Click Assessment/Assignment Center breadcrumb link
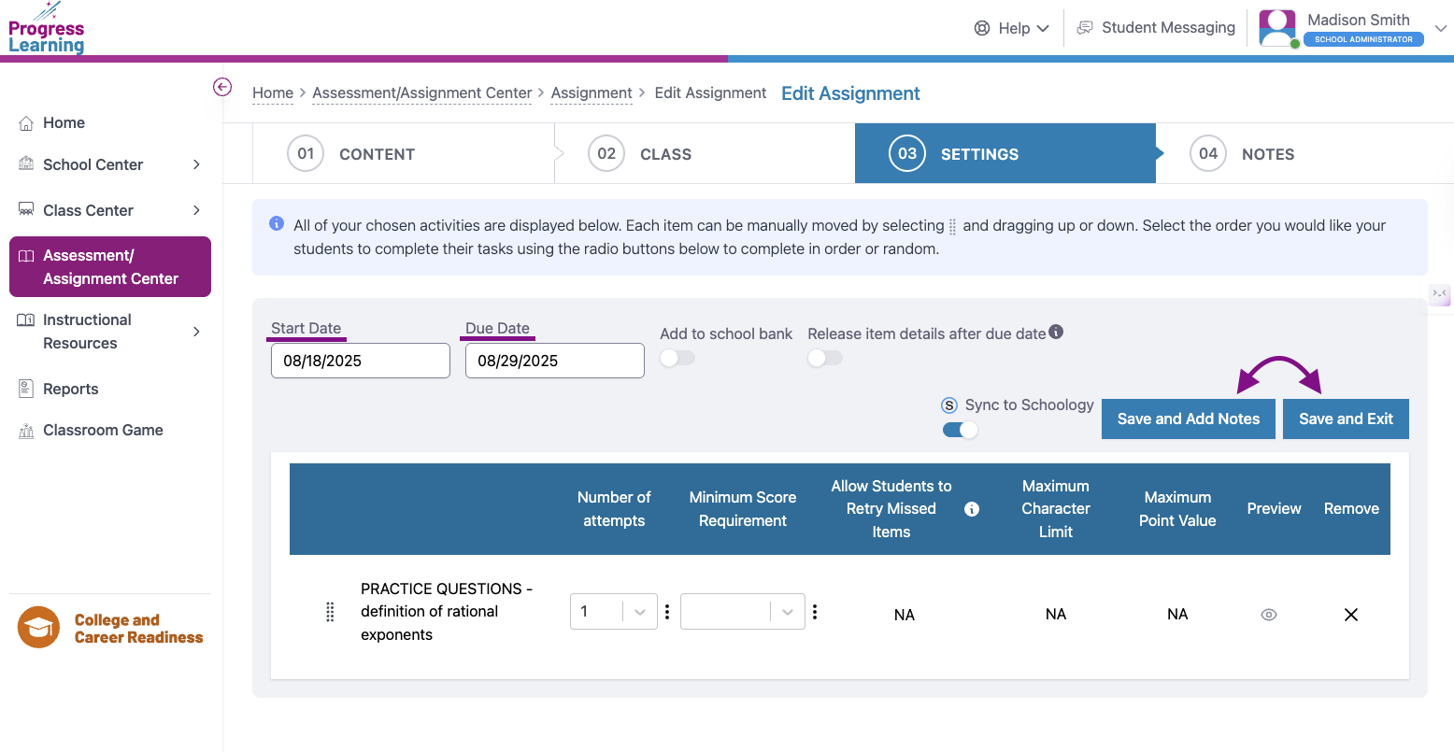This screenshot has width=1454, height=752. (422, 92)
